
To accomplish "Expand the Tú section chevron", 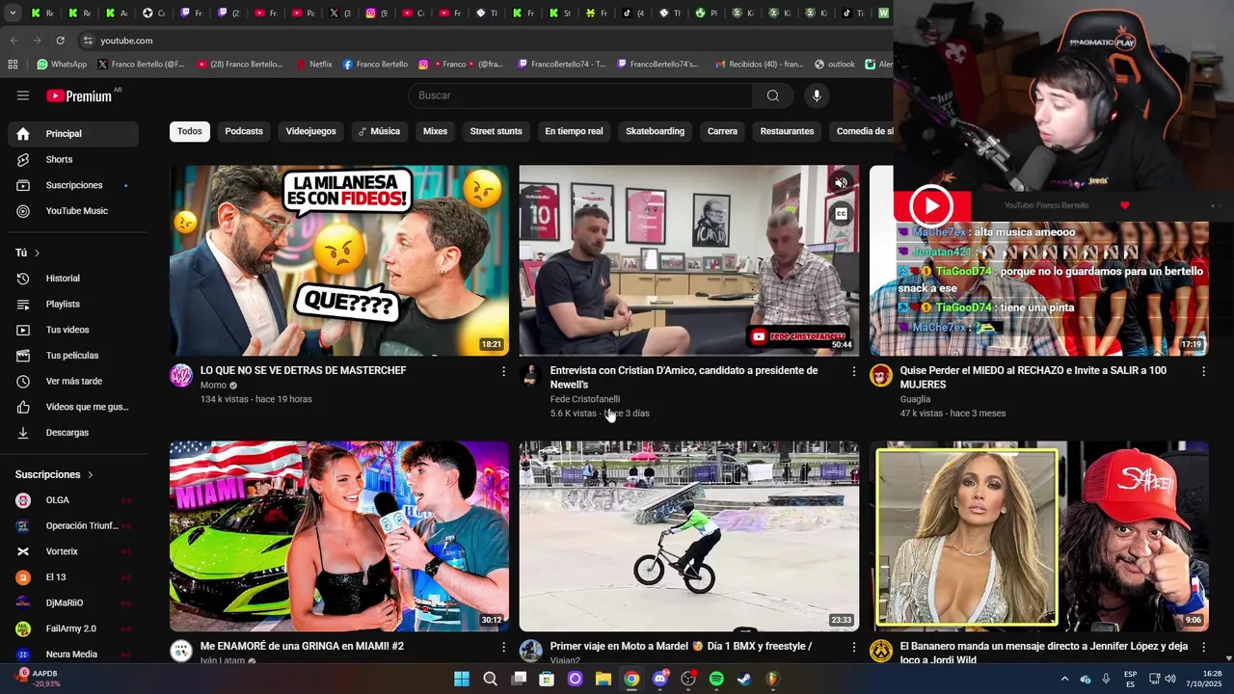I will pos(38,253).
